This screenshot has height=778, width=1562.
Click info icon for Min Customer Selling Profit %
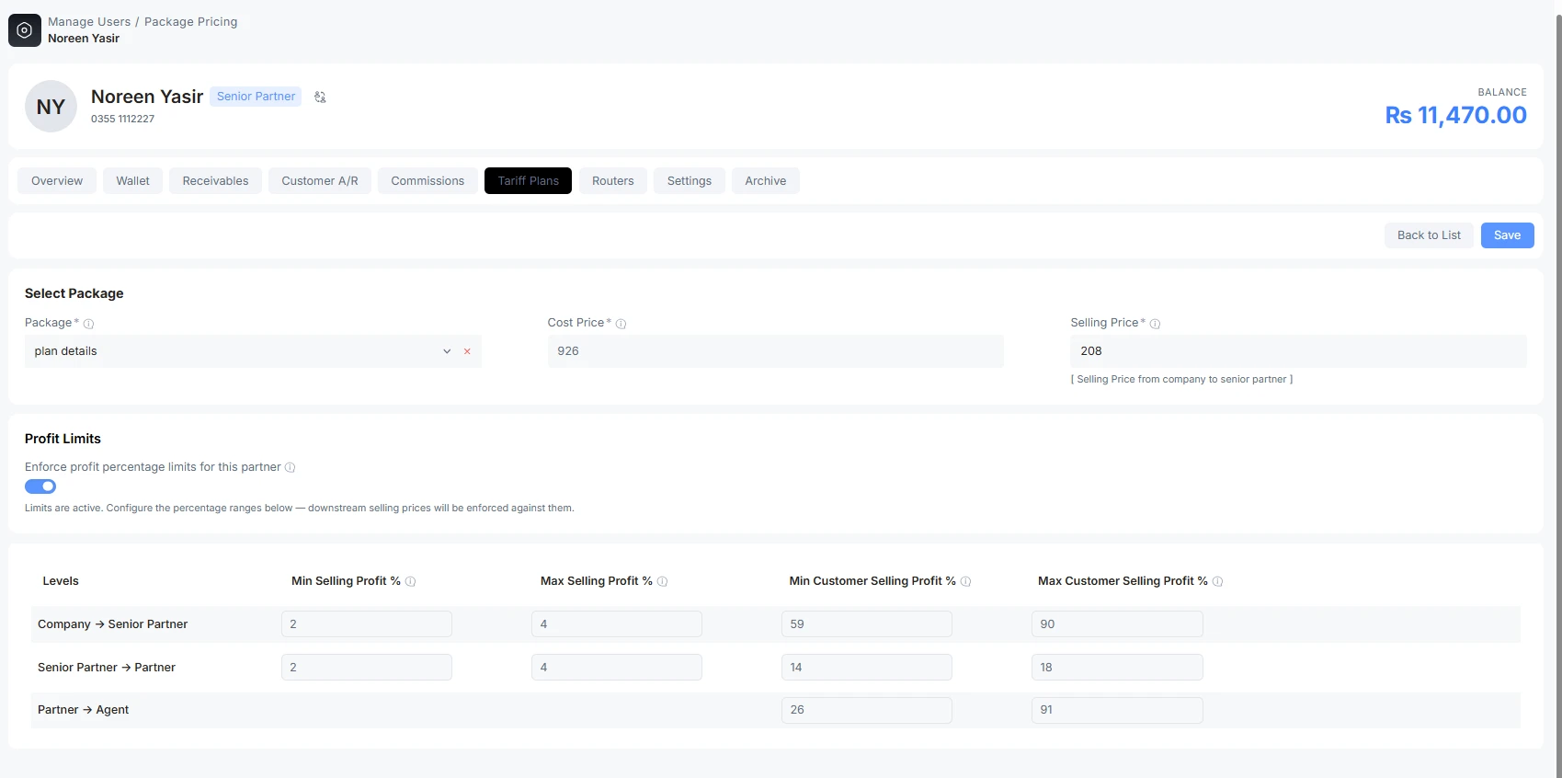pyautogui.click(x=965, y=581)
